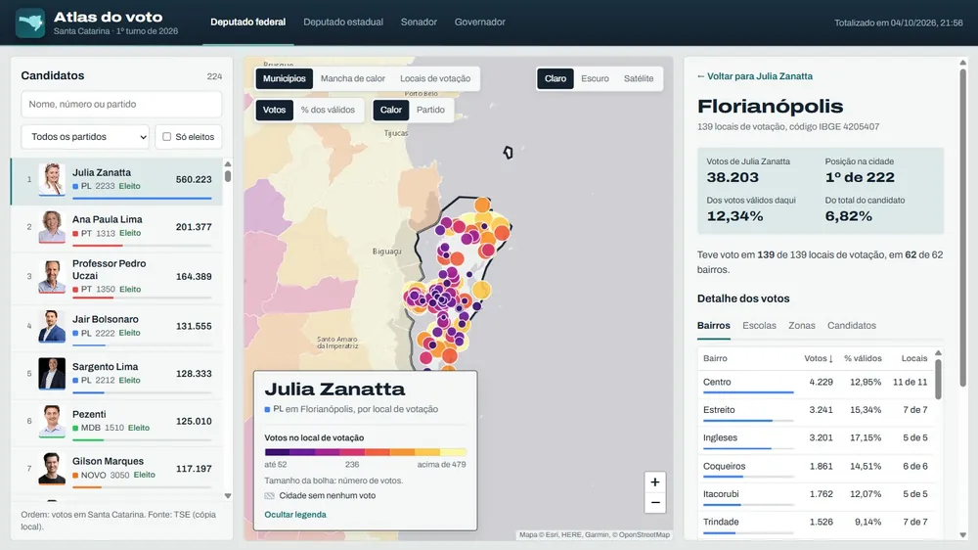Choose Calor coloring mode

[x=391, y=110]
